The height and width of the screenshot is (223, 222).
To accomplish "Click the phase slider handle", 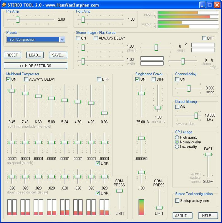I will pos(83,48).
